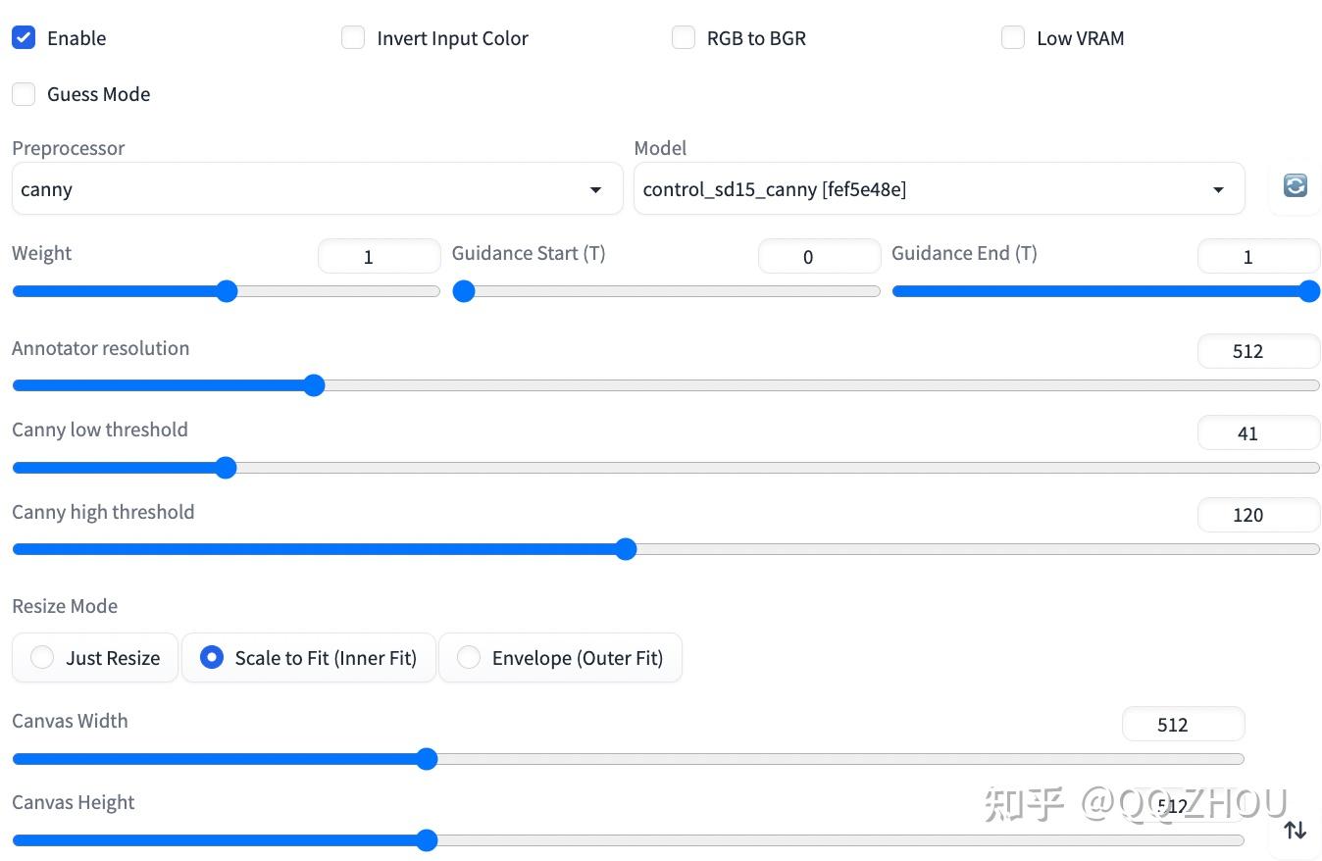
Task: Refresh the ControlNet model list
Action: click(1294, 186)
